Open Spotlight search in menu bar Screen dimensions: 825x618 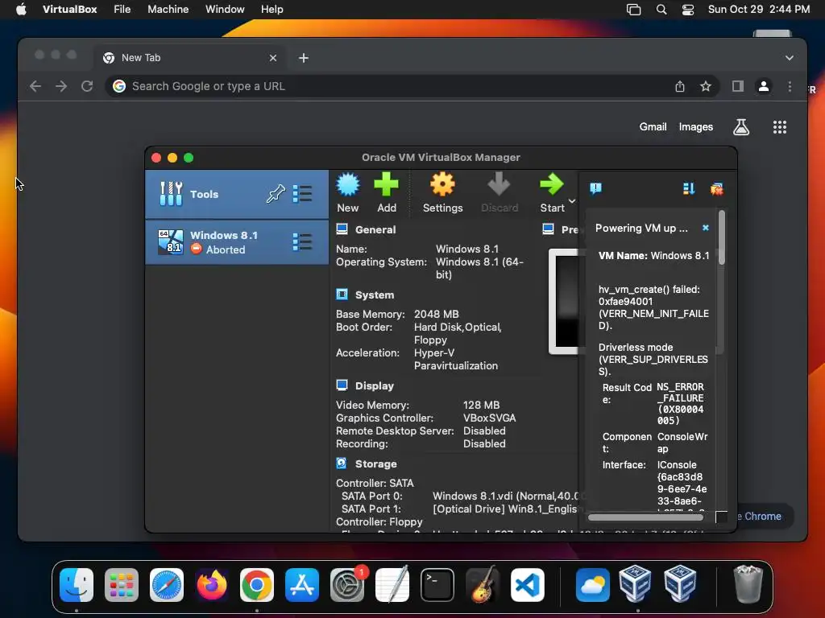[661, 10]
